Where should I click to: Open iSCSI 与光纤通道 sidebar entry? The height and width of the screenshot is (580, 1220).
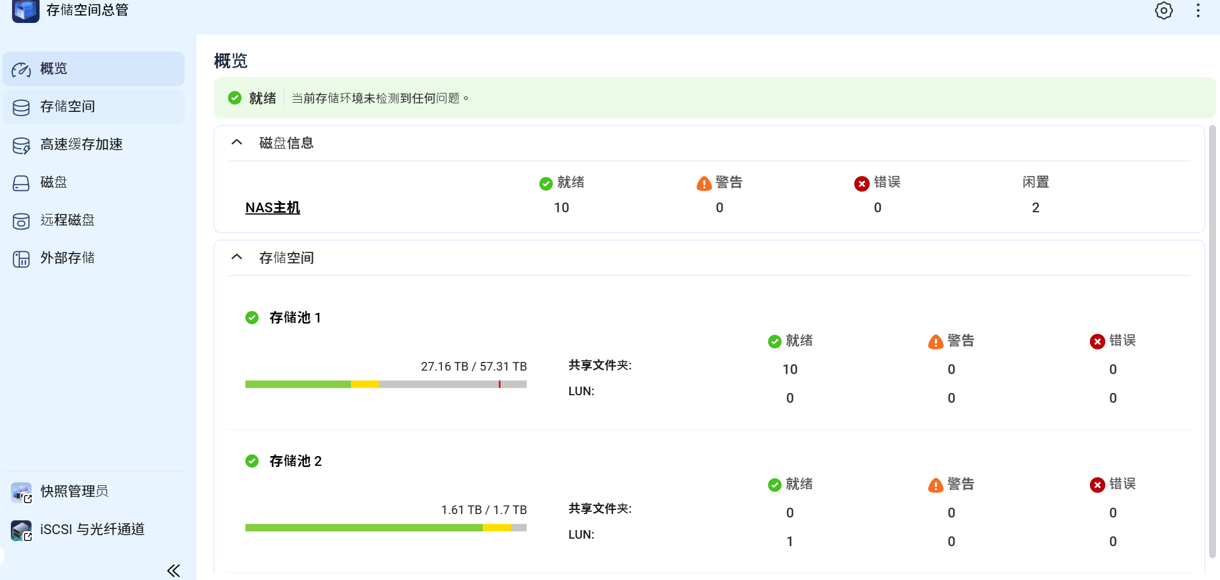(92, 529)
